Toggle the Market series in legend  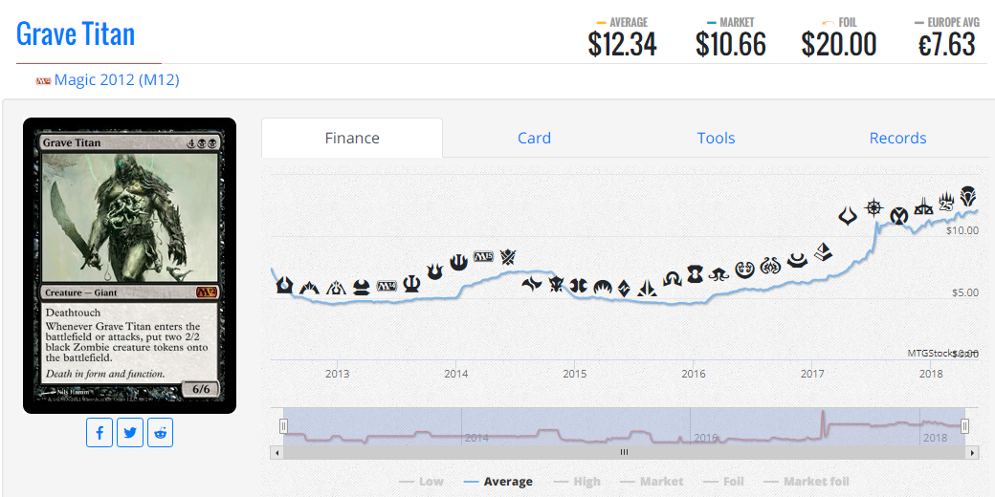pyautogui.click(x=652, y=482)
